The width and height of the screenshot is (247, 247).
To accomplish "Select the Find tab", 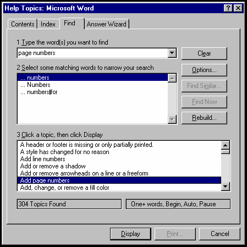I will click(x=72, y=23).
